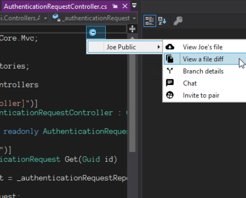Close the AuthenticationRequestController.cs tab
This screenshot has width=246, height=198.
125,6
